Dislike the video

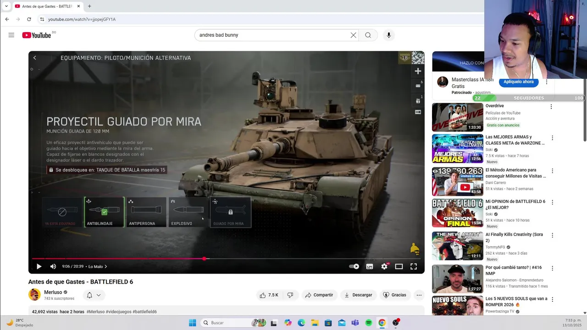point(290,295)
